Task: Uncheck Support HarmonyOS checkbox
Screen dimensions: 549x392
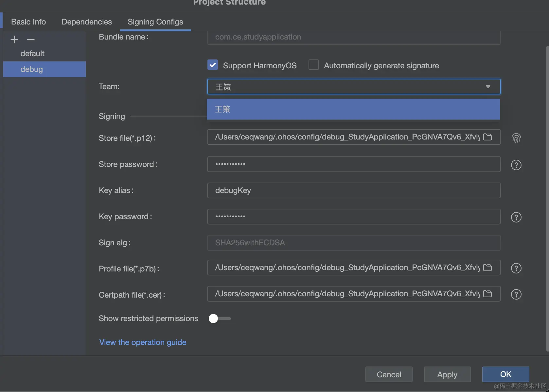Action: [x=213, y=65]
